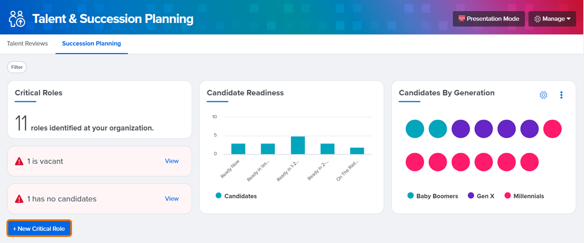
Task: Click the Presentation Mode screen icon
Action: point(461,19)
